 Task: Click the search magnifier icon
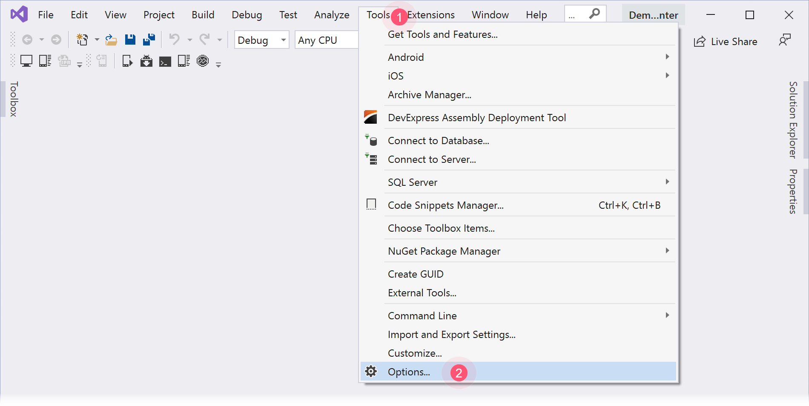[x=594, y=14]
